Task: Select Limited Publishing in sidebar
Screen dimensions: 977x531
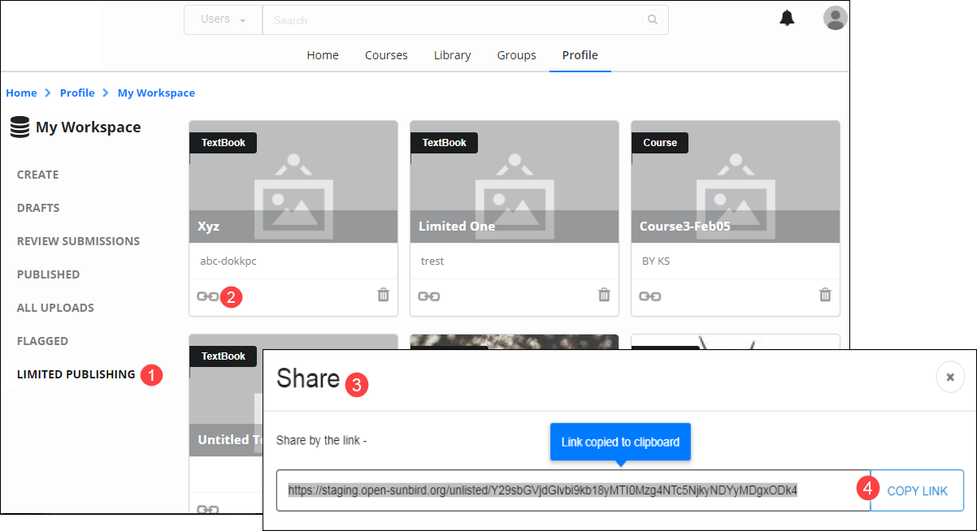Action: 76,374
